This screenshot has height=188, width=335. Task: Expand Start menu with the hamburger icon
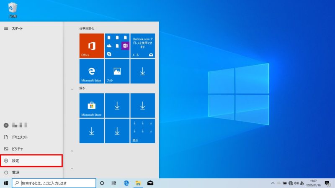pyautogui.click(x=6, y=28)
